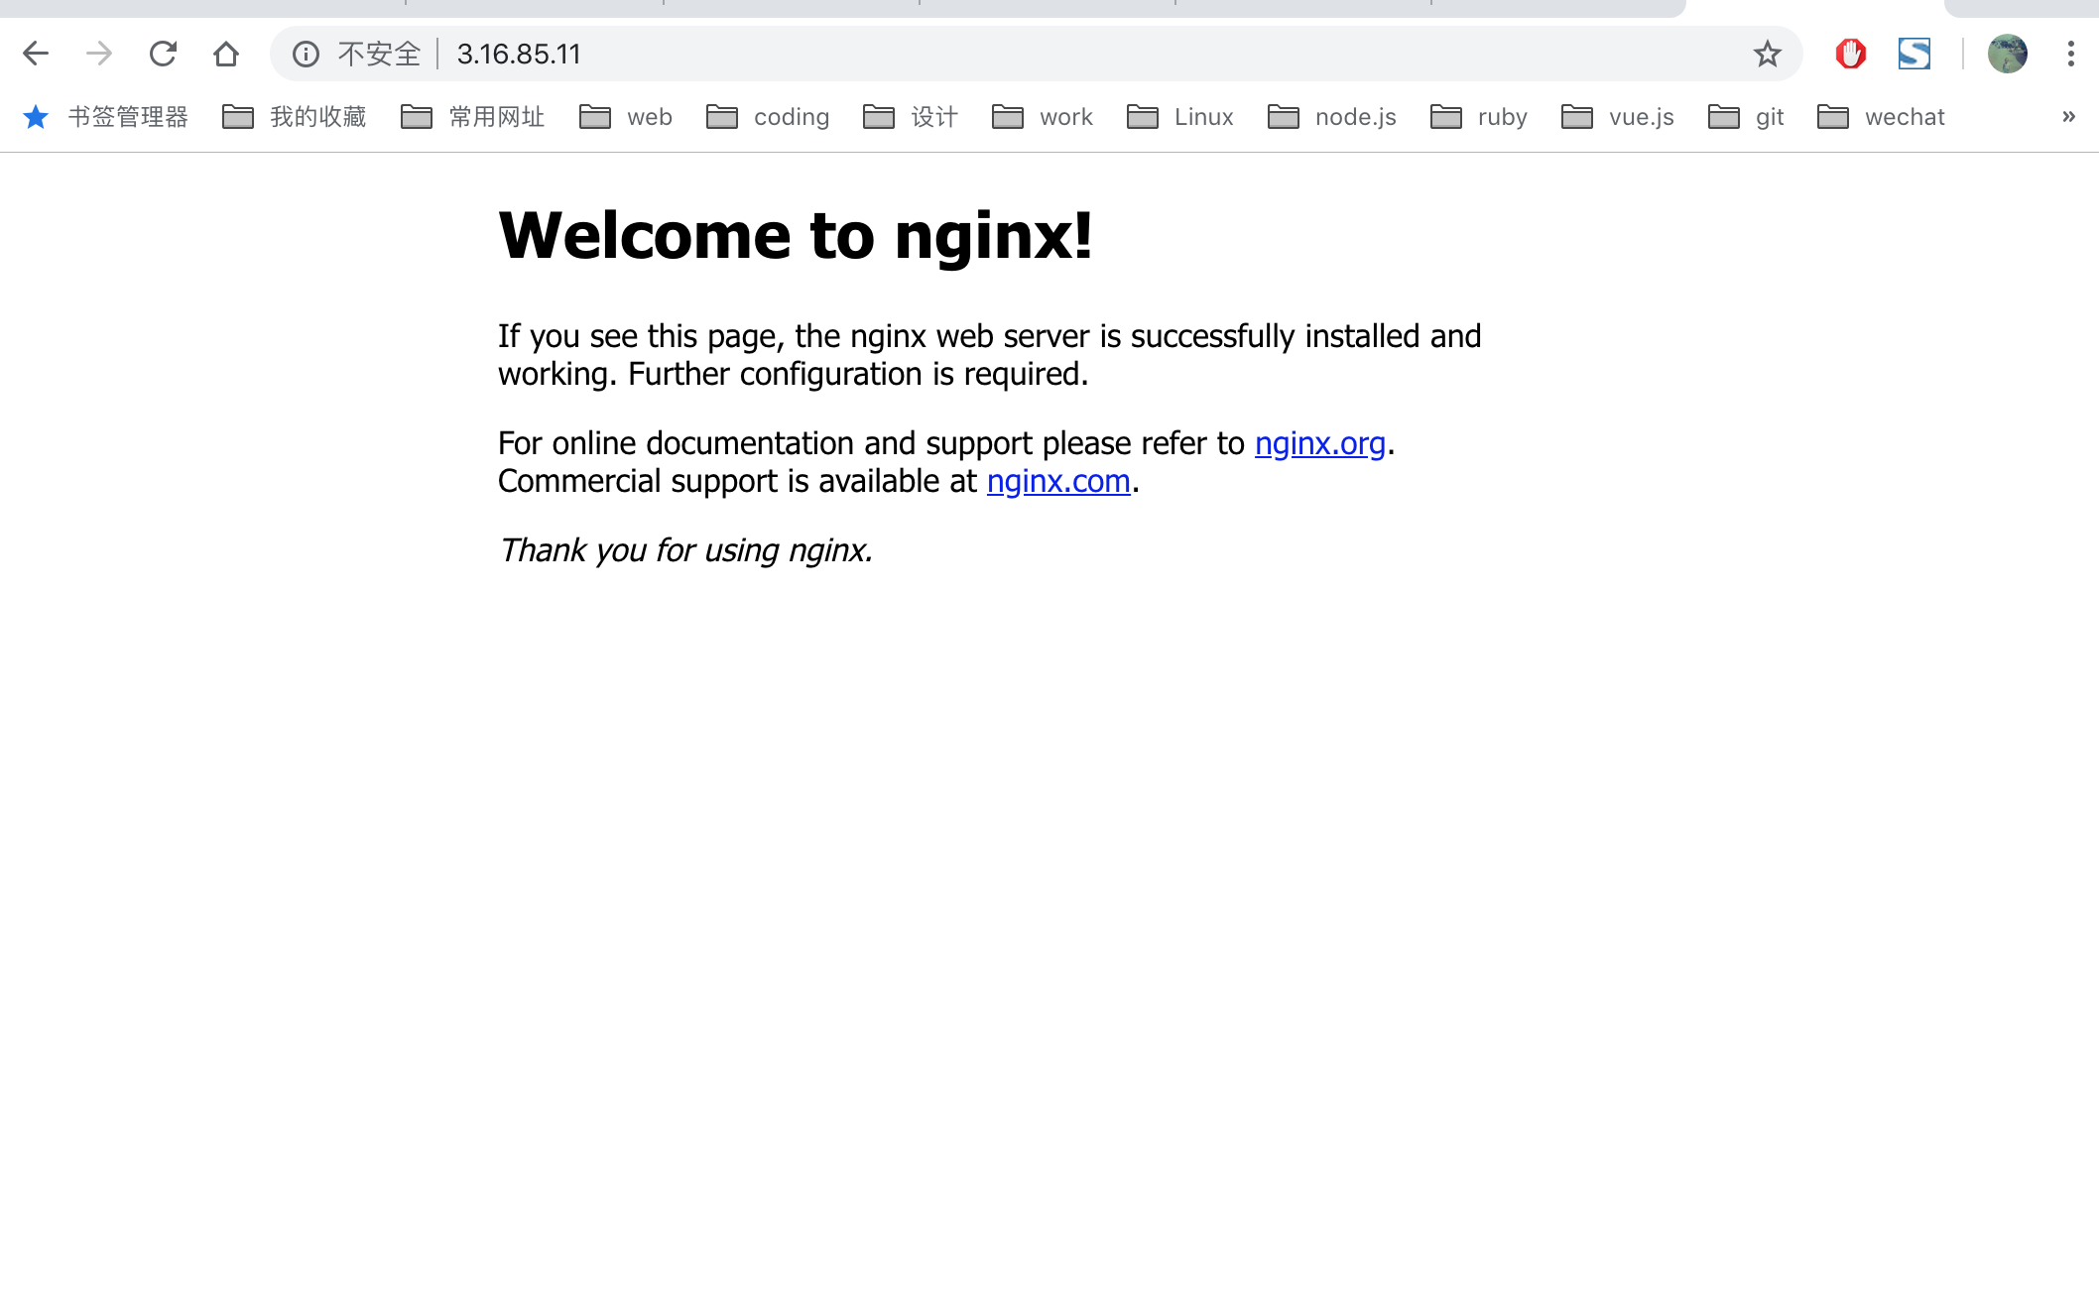Open the coding bookmarks folder
2099x1309 pixels.
[769, 117]
